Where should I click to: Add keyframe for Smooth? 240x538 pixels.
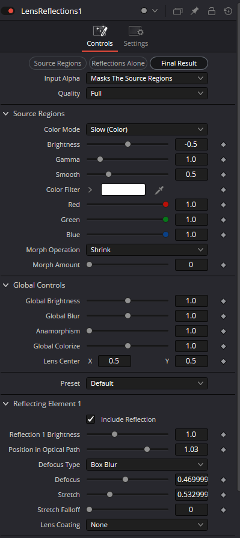pos(224,175)
